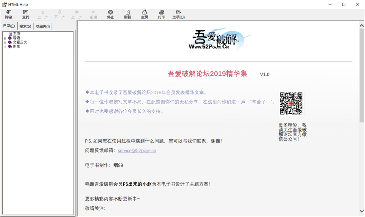Switch to the 收藏夹 (Favorites) tab
The height and width of the screenshot is (217, 365).
(42, 26)
